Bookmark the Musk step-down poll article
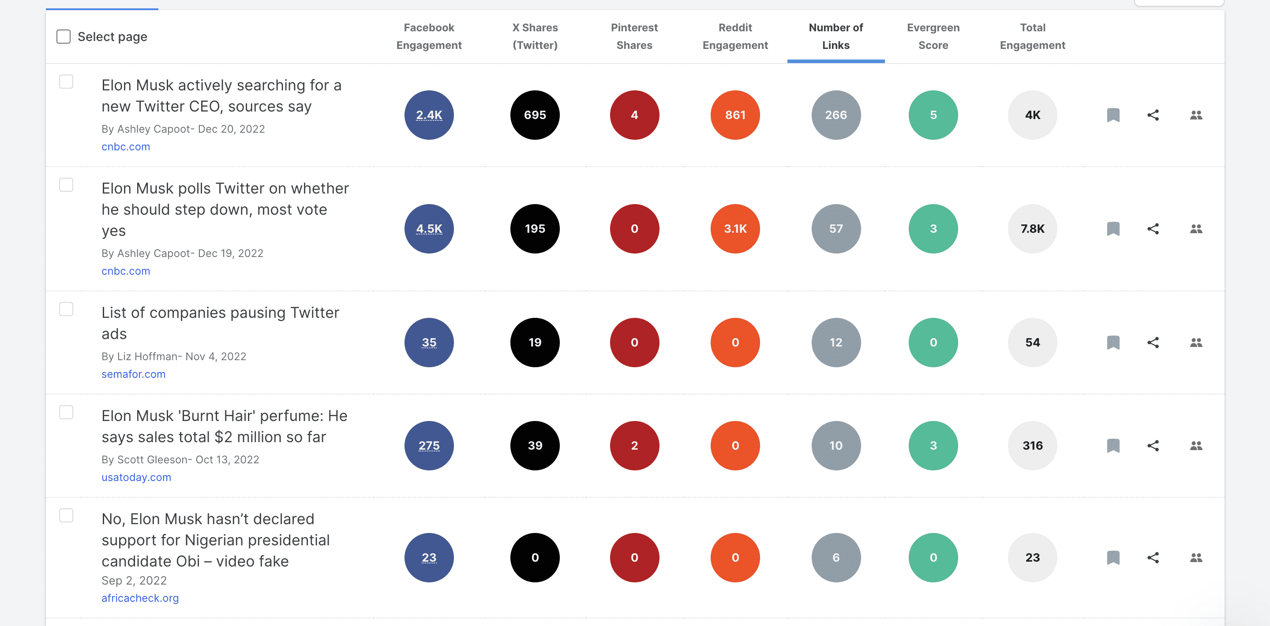 (1113, 228)
